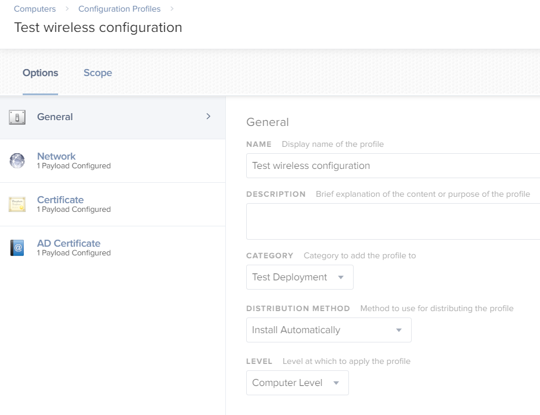This screenshot has height=415, width=540.
Task: Click the Network globe icon
Action: click(17, 161)
